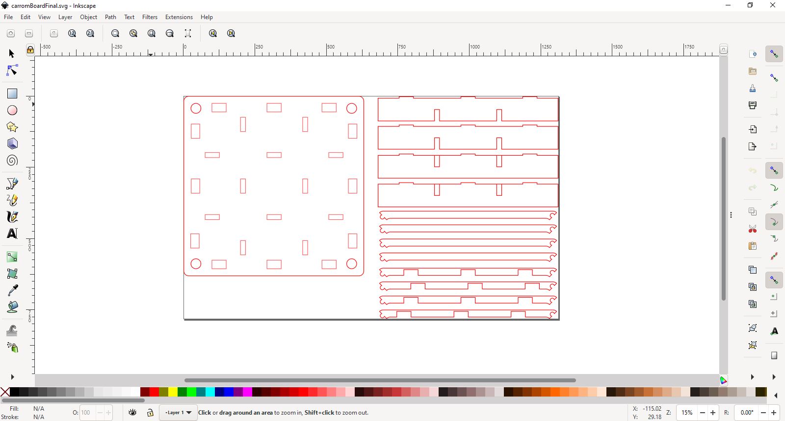Expand hidden tools in left toolbox
Image resolution: width=785 pixels, height=421 pixels.
(x=12, y=377)
